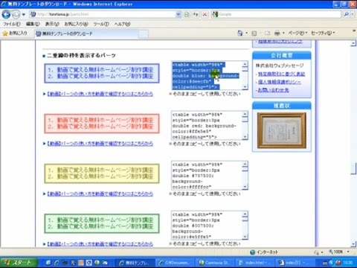Switch to the Camtasia St... taskbar button
This screenshot has height=268, width=357.
[x=215, y=263]
